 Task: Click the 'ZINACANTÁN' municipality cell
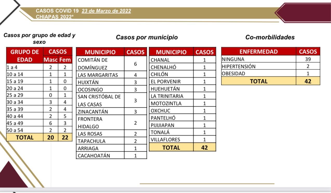100,112
